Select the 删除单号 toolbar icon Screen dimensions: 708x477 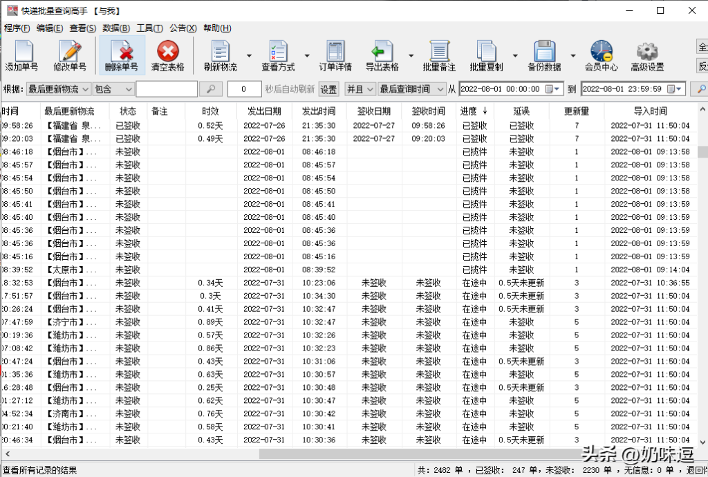coord(122,55)
